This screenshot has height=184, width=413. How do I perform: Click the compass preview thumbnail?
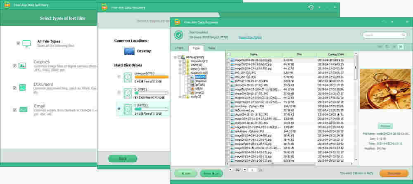(385, 89)
